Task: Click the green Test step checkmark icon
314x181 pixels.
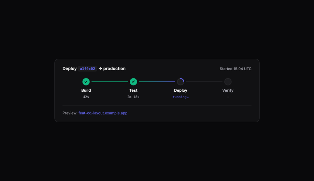Action: [x=133, y=81]
